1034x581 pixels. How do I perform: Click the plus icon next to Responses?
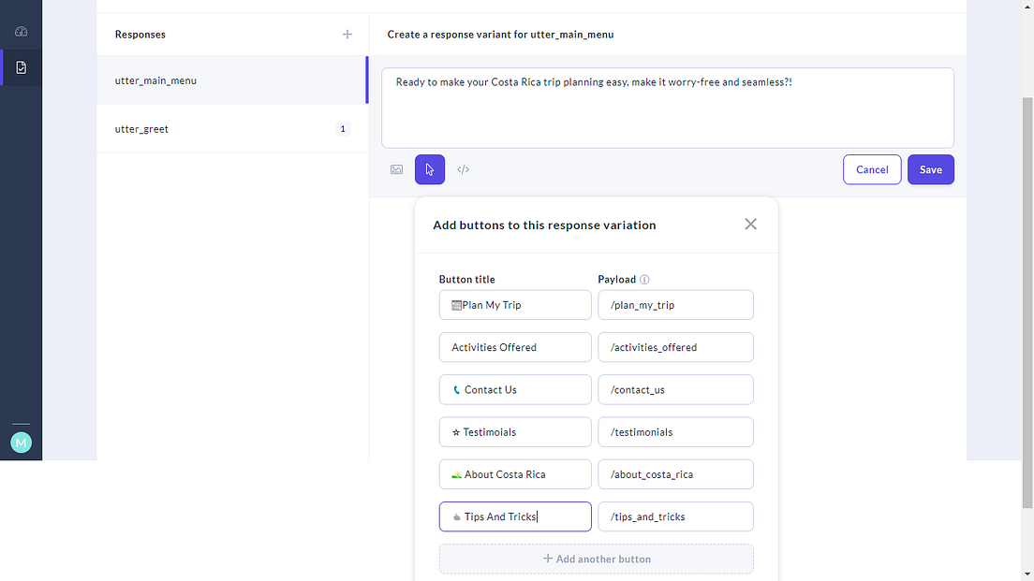pyautogui.click(x=347, y=34)
